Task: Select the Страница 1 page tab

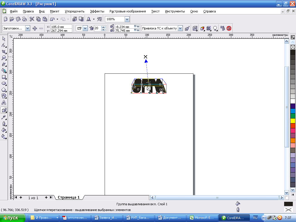Action: point(69,197)
